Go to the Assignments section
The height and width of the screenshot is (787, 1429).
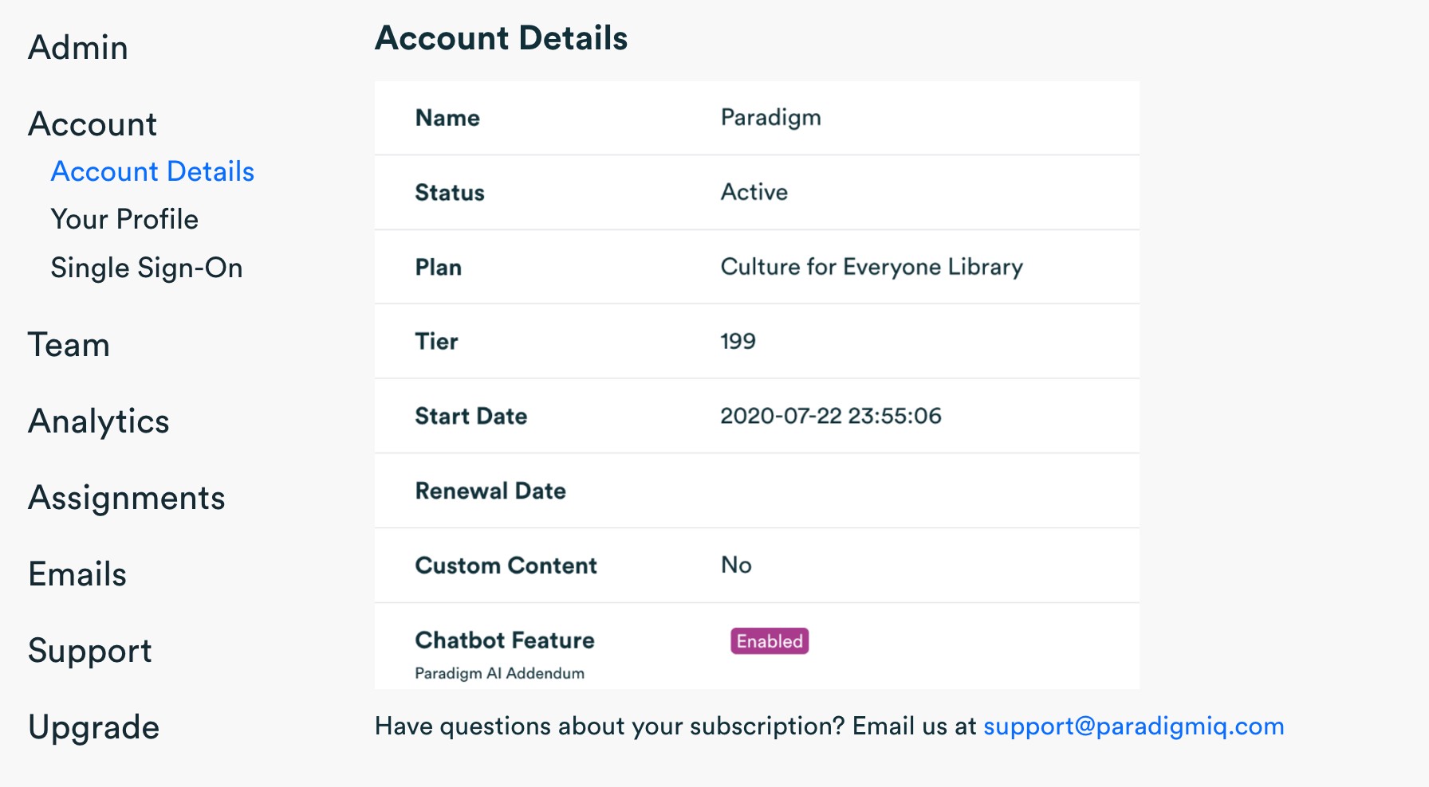coord(127,498)
